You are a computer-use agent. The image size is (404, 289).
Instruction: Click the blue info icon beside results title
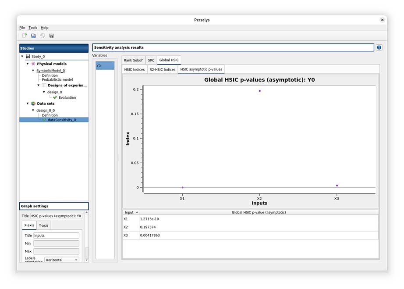coord(379,47)
